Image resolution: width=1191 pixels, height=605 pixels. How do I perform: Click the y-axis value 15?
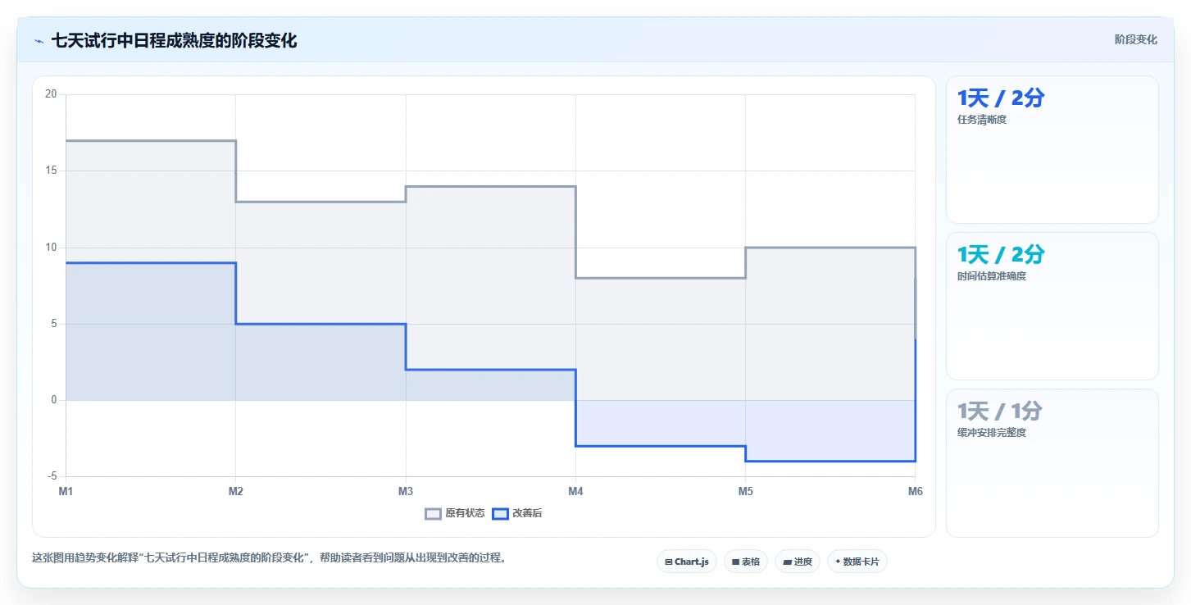pyautogui.click(x=51, y=171)
